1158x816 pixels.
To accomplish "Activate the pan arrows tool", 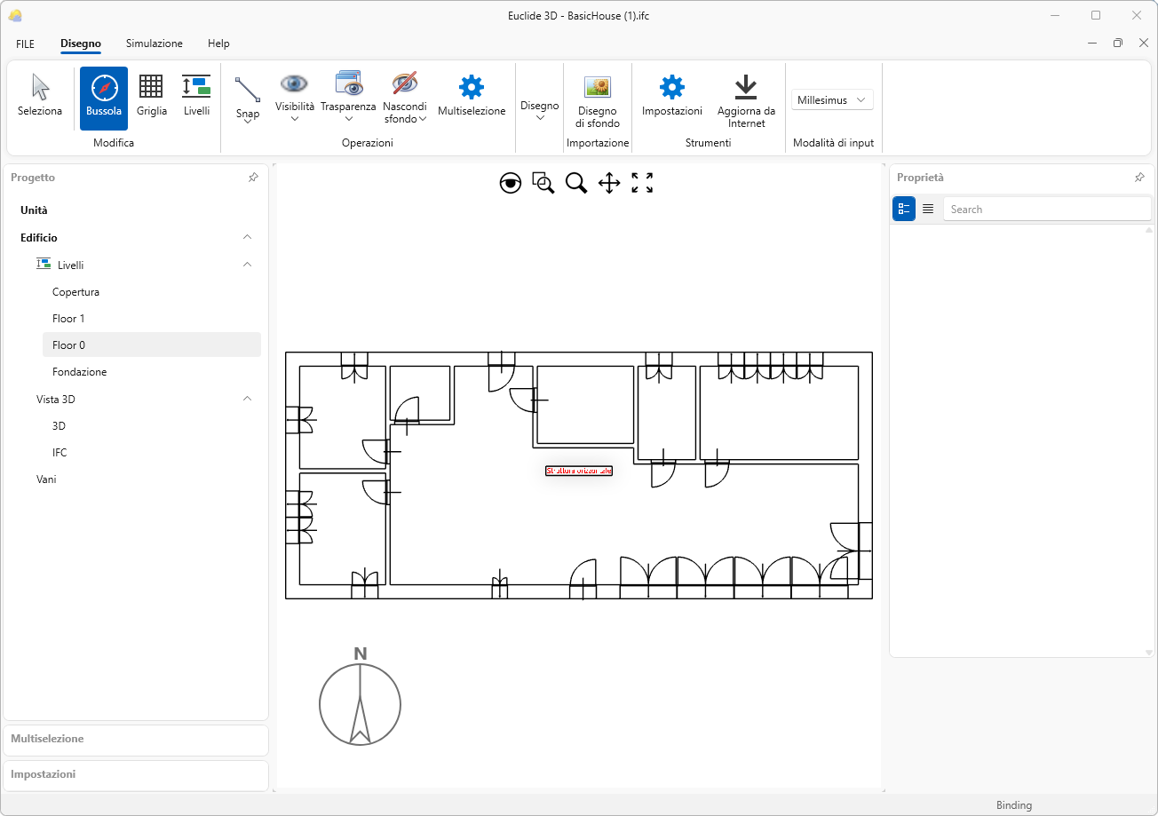I will click(x=609, y=183).
